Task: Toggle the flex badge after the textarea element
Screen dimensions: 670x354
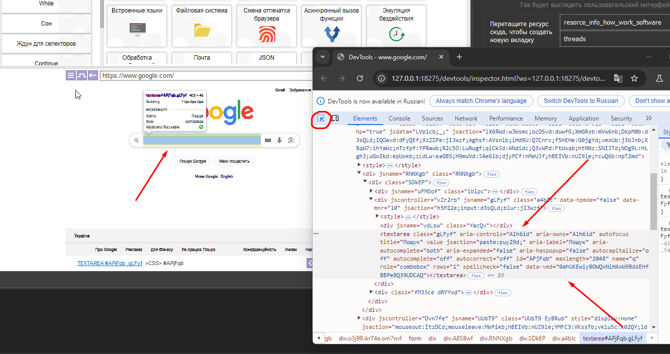Action: click(476, 276)
